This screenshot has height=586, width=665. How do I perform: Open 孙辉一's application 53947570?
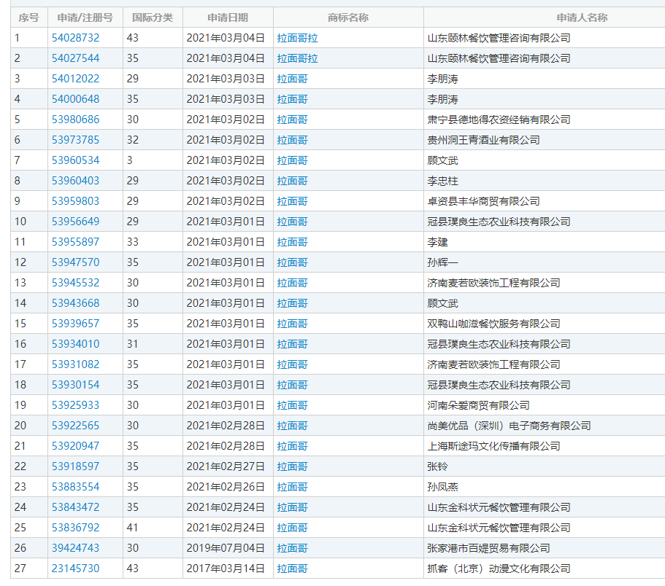75,262
